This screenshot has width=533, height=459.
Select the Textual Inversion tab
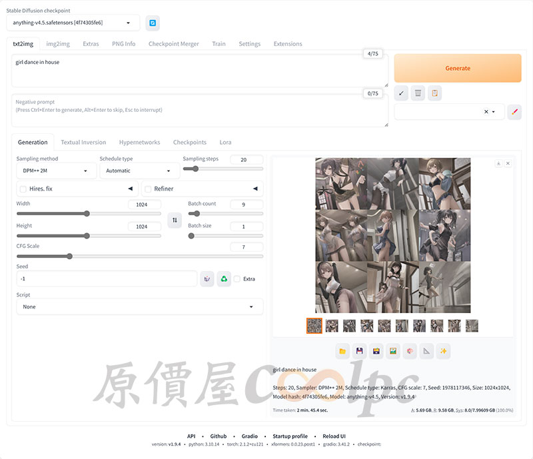(x=83, y=142)
